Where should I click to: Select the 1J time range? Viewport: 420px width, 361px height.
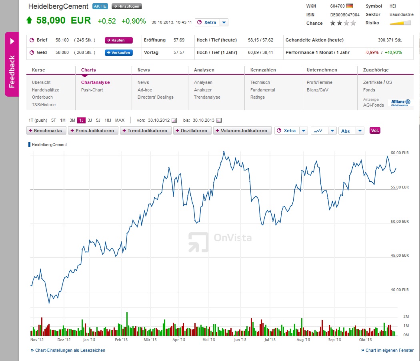coord(82,120)
